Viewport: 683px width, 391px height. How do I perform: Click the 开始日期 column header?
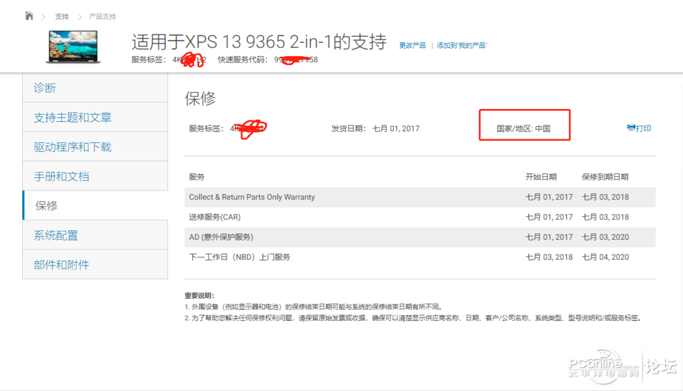click(541, 177)
